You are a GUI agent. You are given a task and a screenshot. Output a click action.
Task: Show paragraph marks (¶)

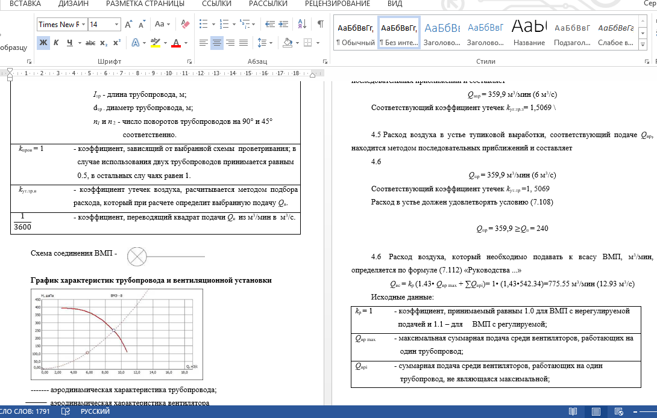pyautogui.click(x=321, y=24)
